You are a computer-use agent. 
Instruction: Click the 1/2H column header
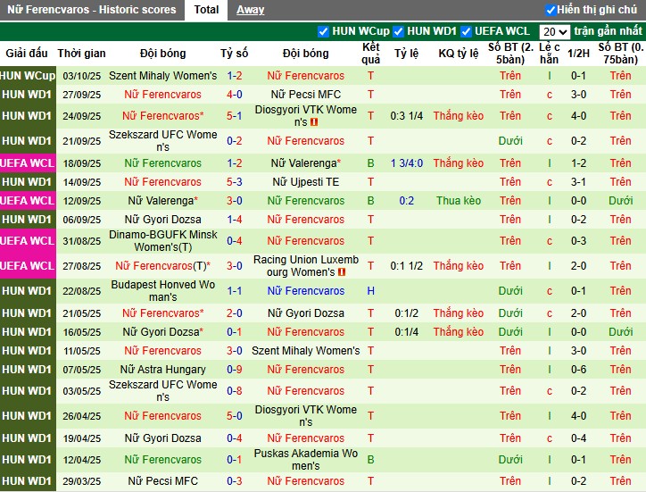point(578,54)
